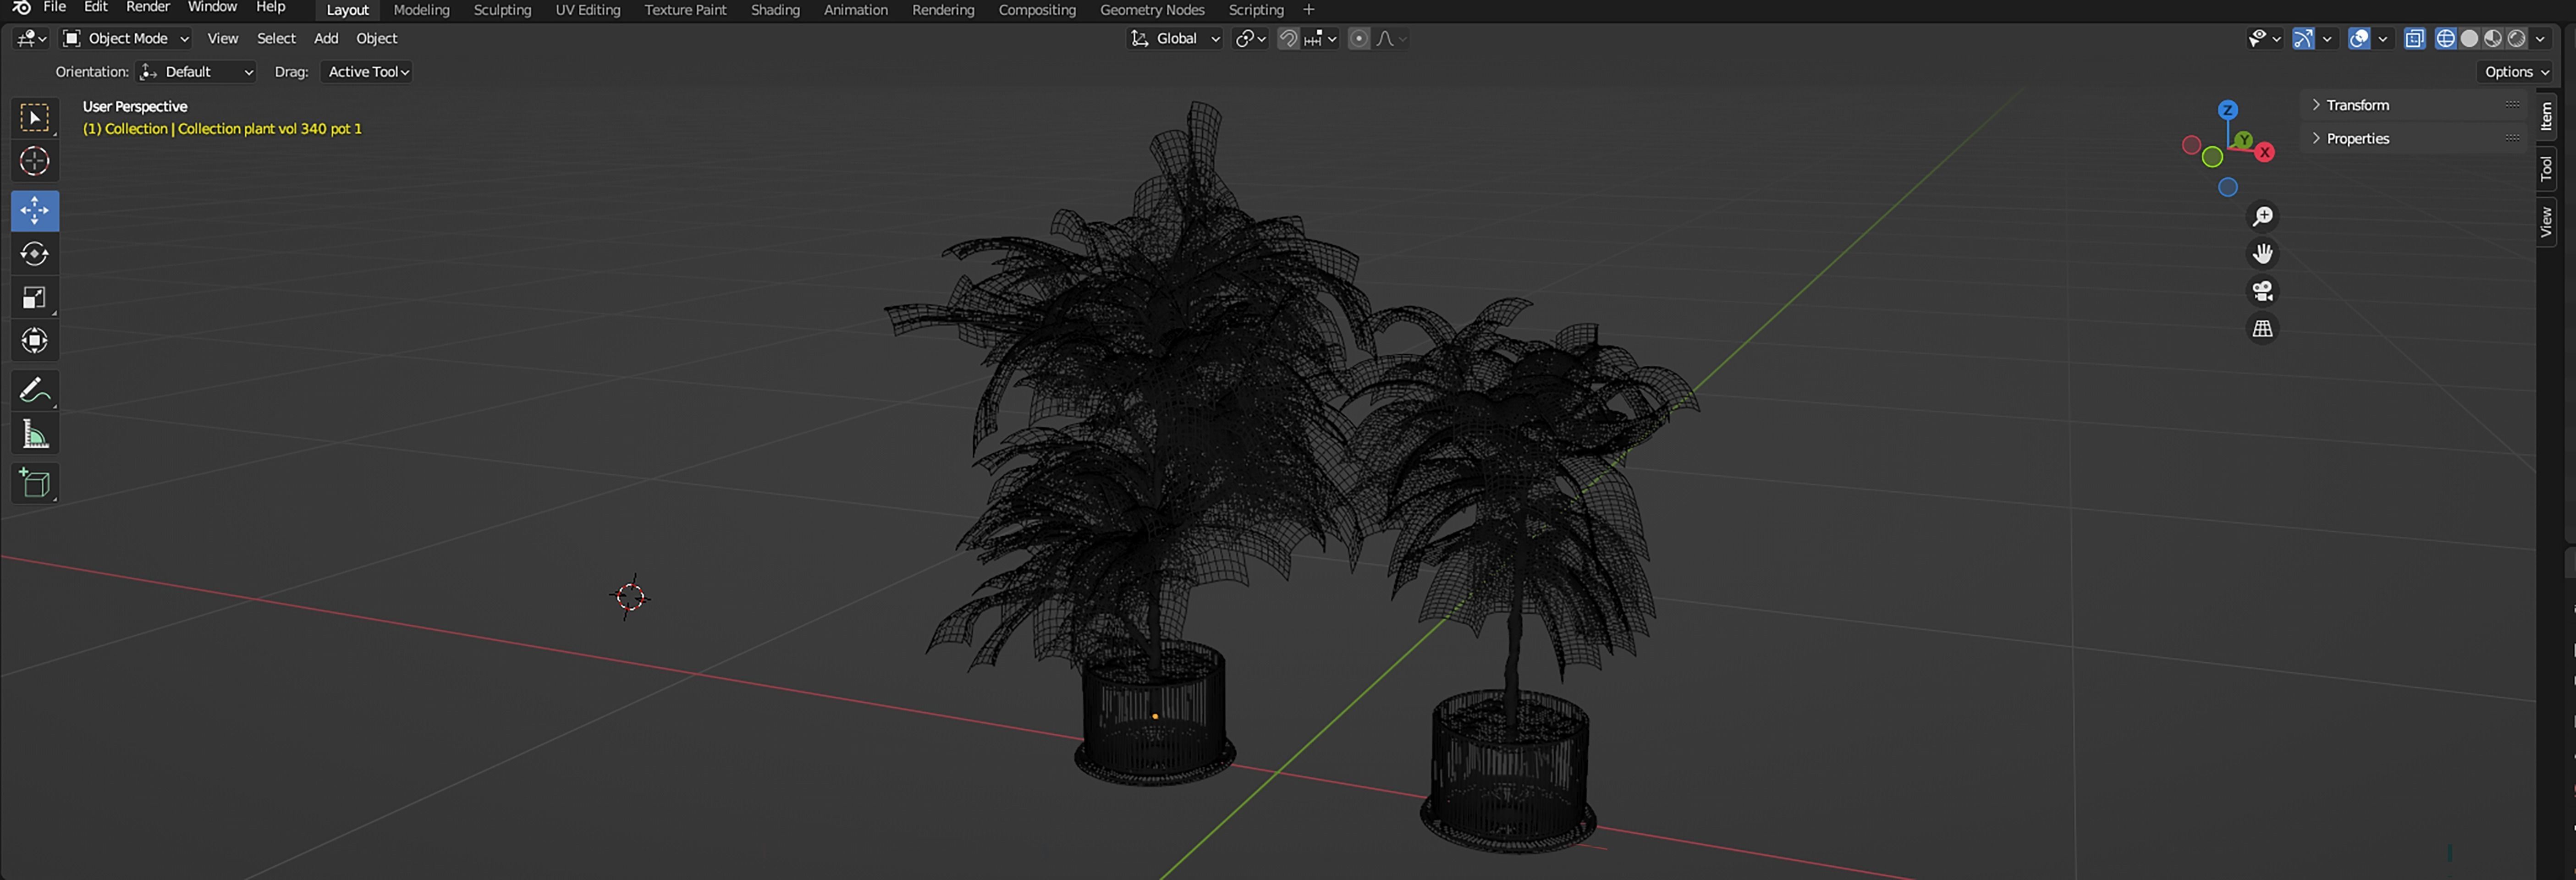This screenshot has width=2576, height=880.
Task: Open object types visibility eye dropdown
Action: tap(2264, 38)
